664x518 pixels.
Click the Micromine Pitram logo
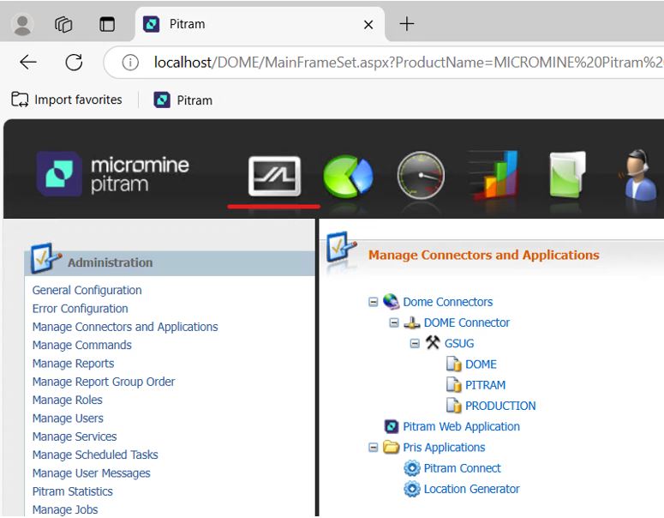pyautogui.click(x=114, y=173)
